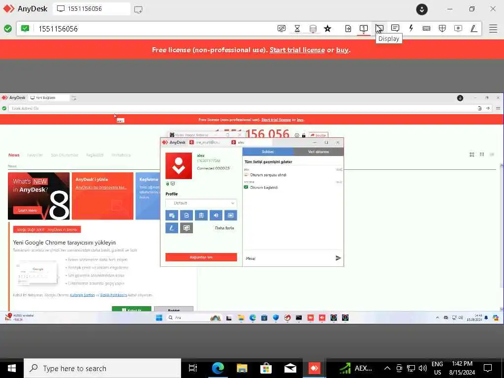
Task: Toggle sound permission in remote panel
Action: pos(216,216)
